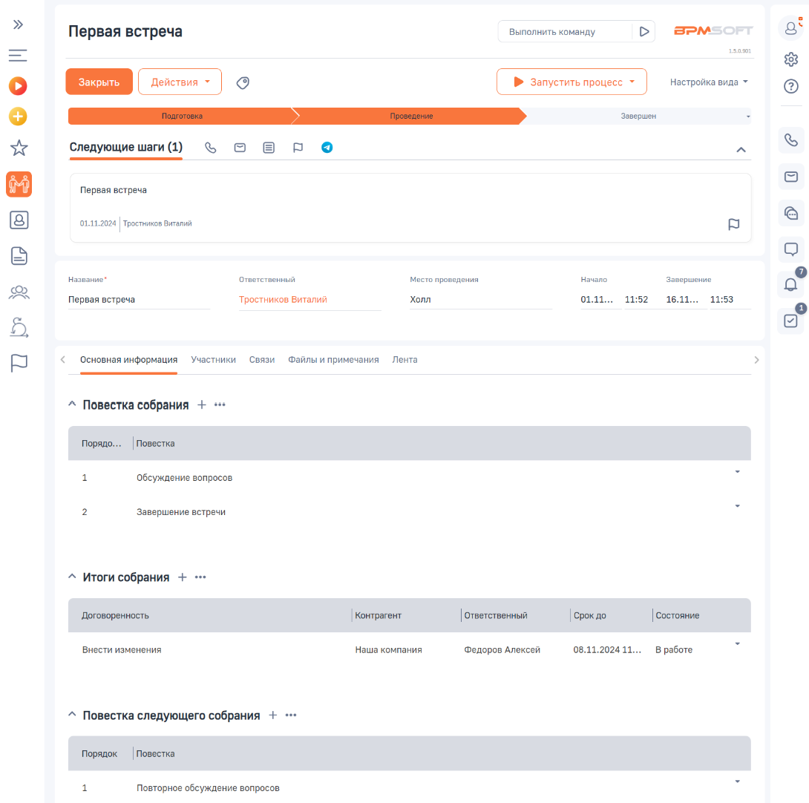
Task: Select the Проведение stage
Action: coord(411,117)
